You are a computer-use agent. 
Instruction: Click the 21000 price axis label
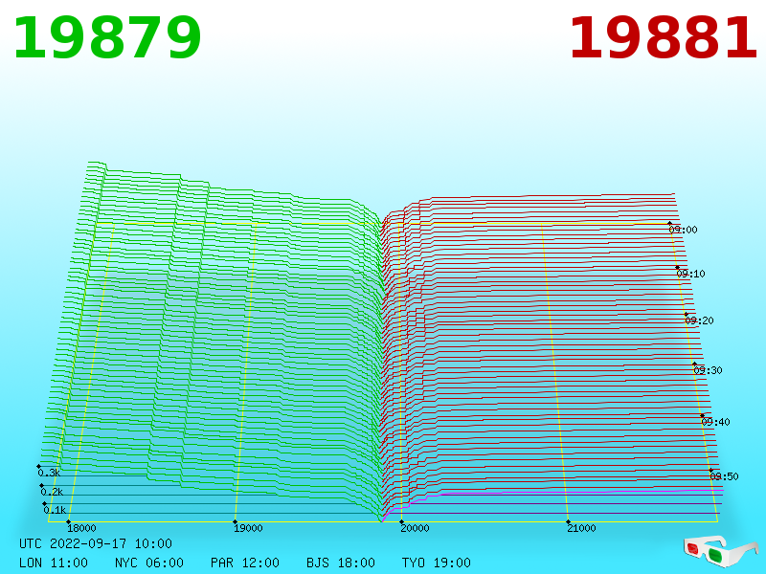pos(581,528)
